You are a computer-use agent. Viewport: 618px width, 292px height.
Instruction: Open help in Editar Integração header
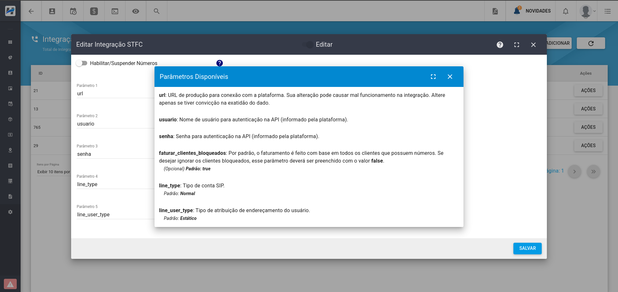(500, 45)
